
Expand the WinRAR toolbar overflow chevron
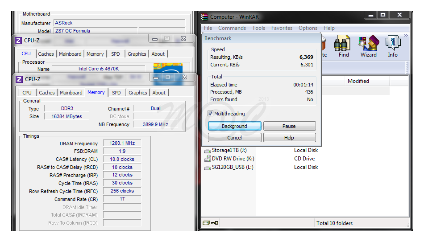406,35
